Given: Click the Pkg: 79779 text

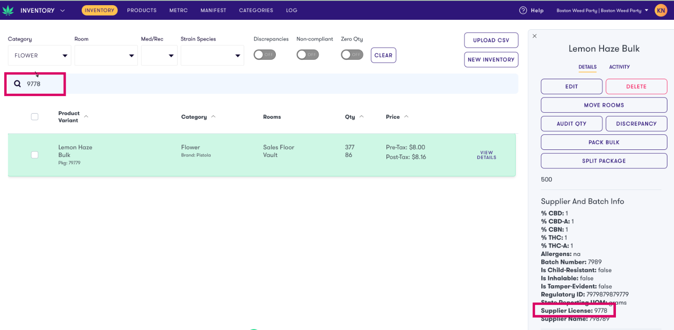Looking at the screenshot, I should pyautogui.click(x=69, y=163).
